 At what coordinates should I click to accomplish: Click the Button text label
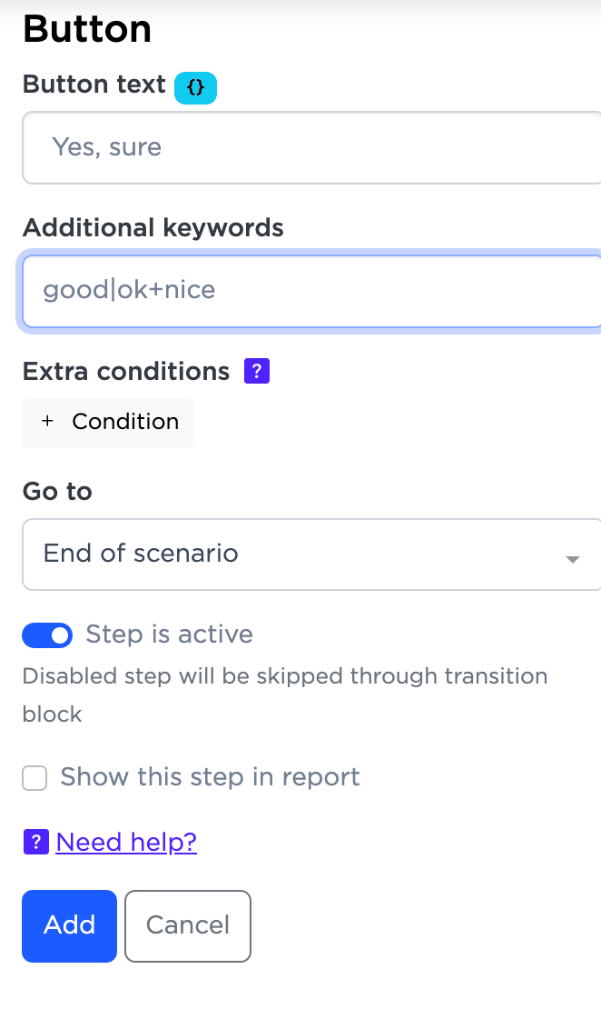tap(94, 85)
